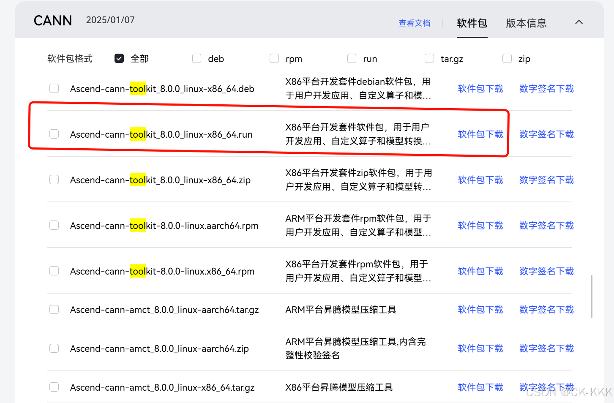This screenshot has height=403, width=614.
Task: Download the x86_64.run software package
Action: 480,134
